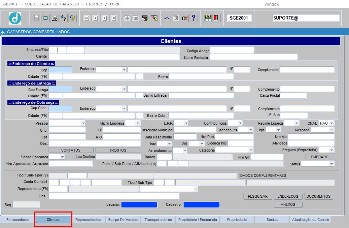Click the TIMBRADO button
The width and height of the screenshot is (349, 228).
[x=319, y=157]
